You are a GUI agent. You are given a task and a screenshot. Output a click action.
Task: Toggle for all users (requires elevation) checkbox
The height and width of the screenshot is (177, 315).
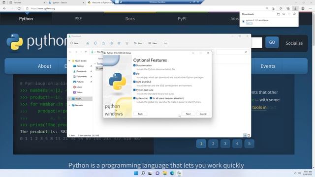(151, 98)
